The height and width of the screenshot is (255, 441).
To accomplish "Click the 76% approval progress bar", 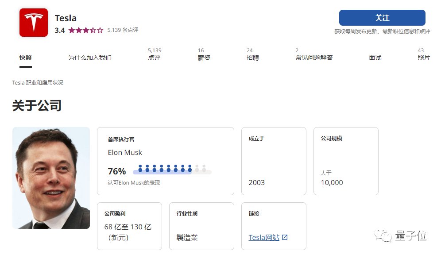I will tap(173, 171).
